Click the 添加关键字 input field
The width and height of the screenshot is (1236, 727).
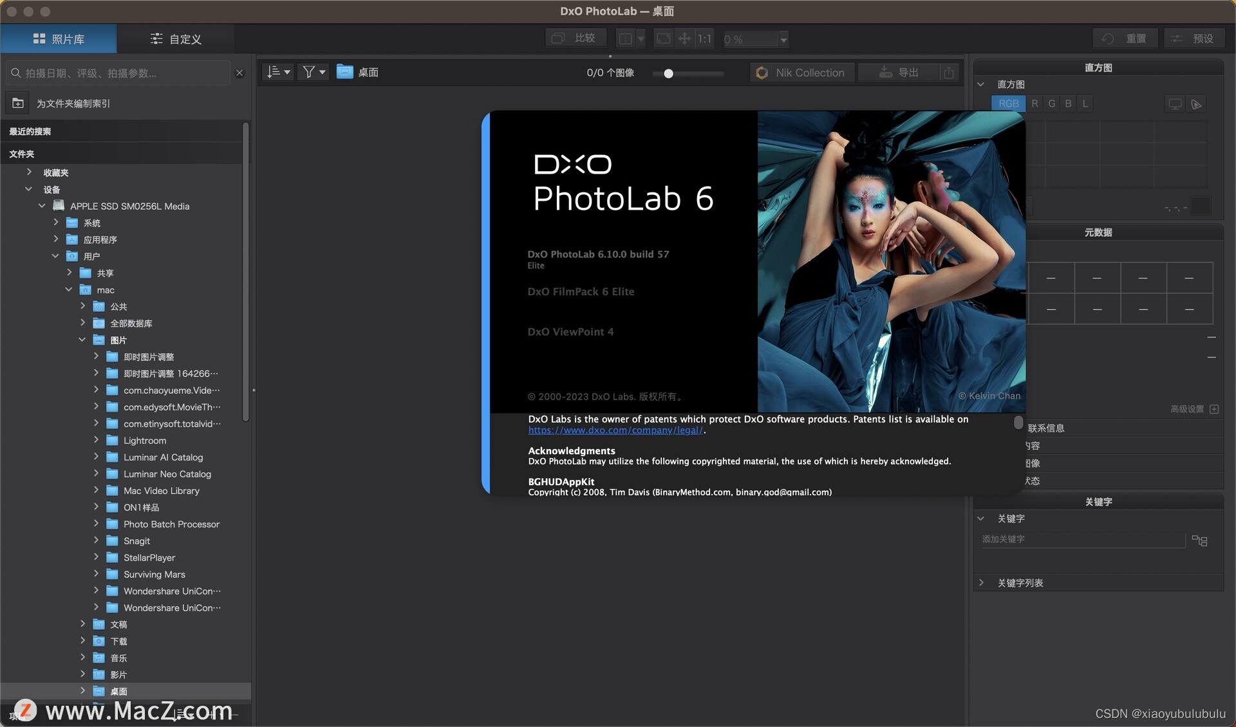click(x=1082, y=540)
